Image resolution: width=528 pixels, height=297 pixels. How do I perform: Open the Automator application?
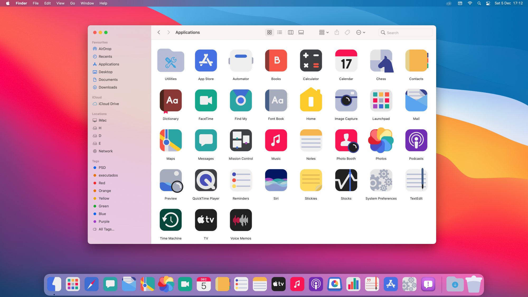click(241, 61)
